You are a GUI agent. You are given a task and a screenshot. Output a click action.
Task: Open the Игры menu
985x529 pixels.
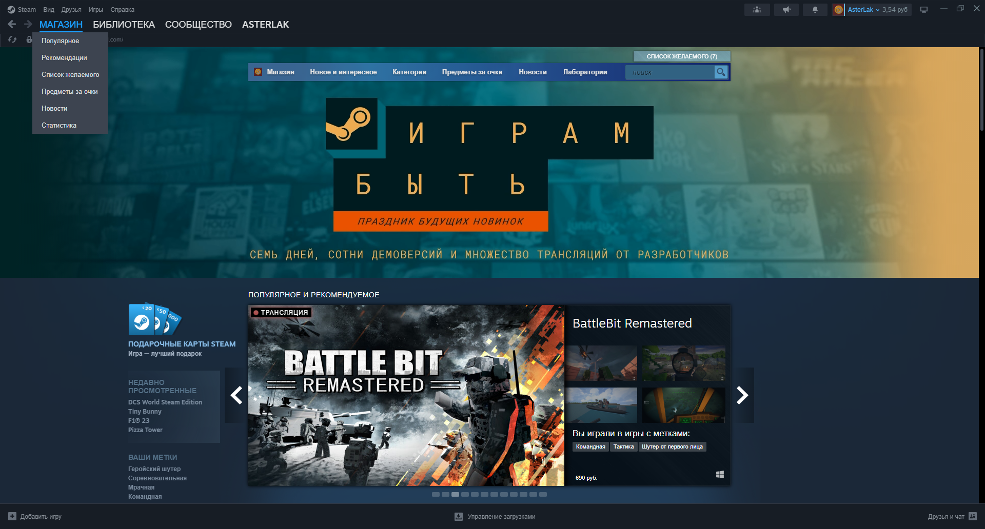click(x=96, y=10)
